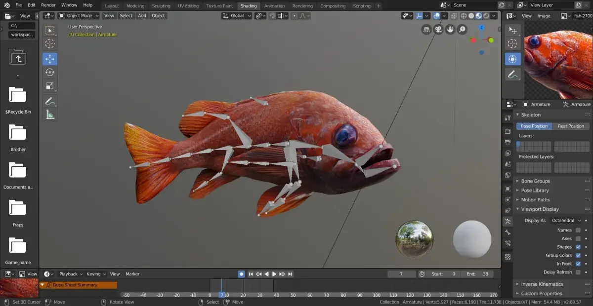Viewport: 593px width, 306px height.
Task: Activate the 3D Cursor tool in viewport
Action: (x=50, y=44)
